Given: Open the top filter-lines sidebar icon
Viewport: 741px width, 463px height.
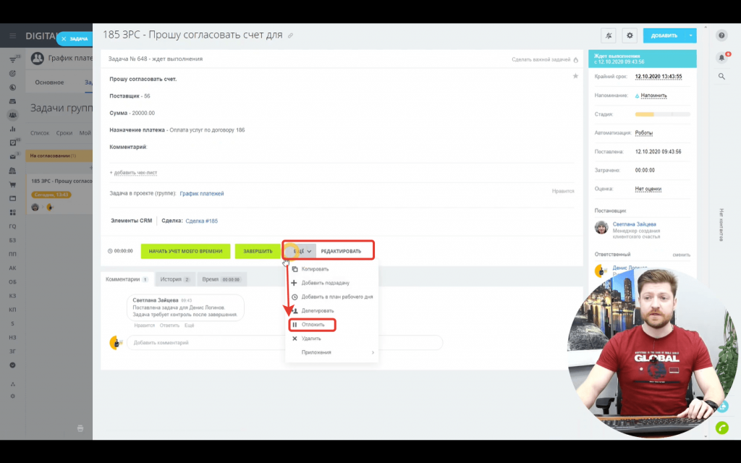Looking at the screenshot, I should 13,59.
